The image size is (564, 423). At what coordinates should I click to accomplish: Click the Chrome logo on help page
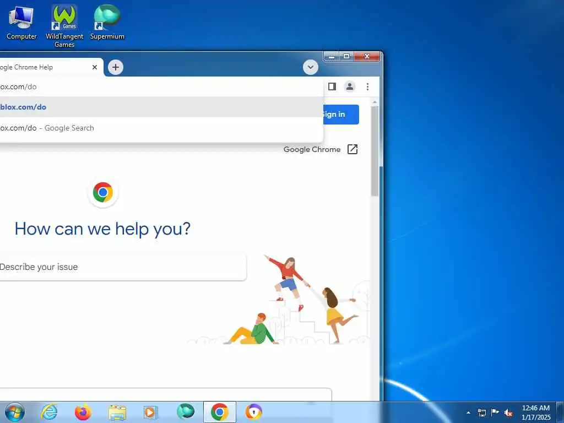pos(103,192)
